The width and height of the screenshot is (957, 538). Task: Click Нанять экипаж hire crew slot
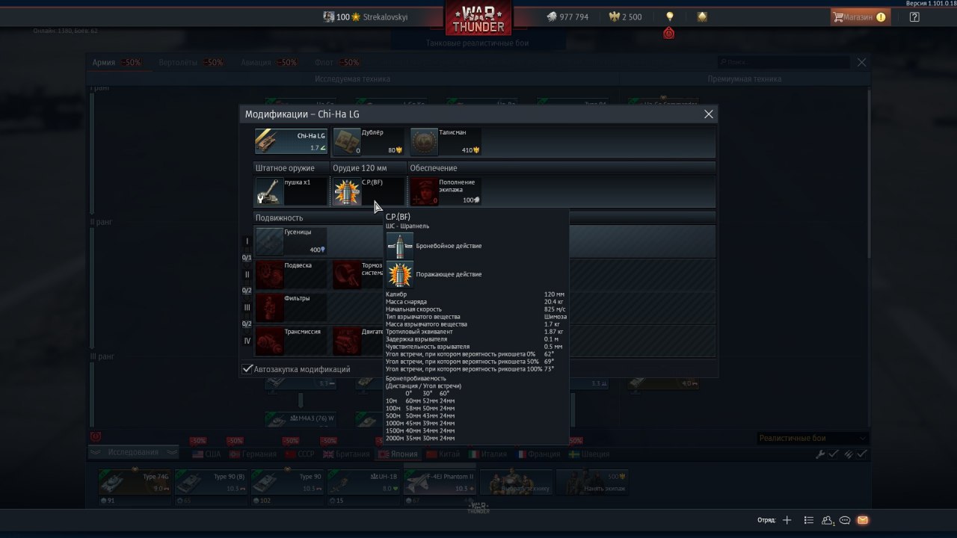[x=593, y=483]
